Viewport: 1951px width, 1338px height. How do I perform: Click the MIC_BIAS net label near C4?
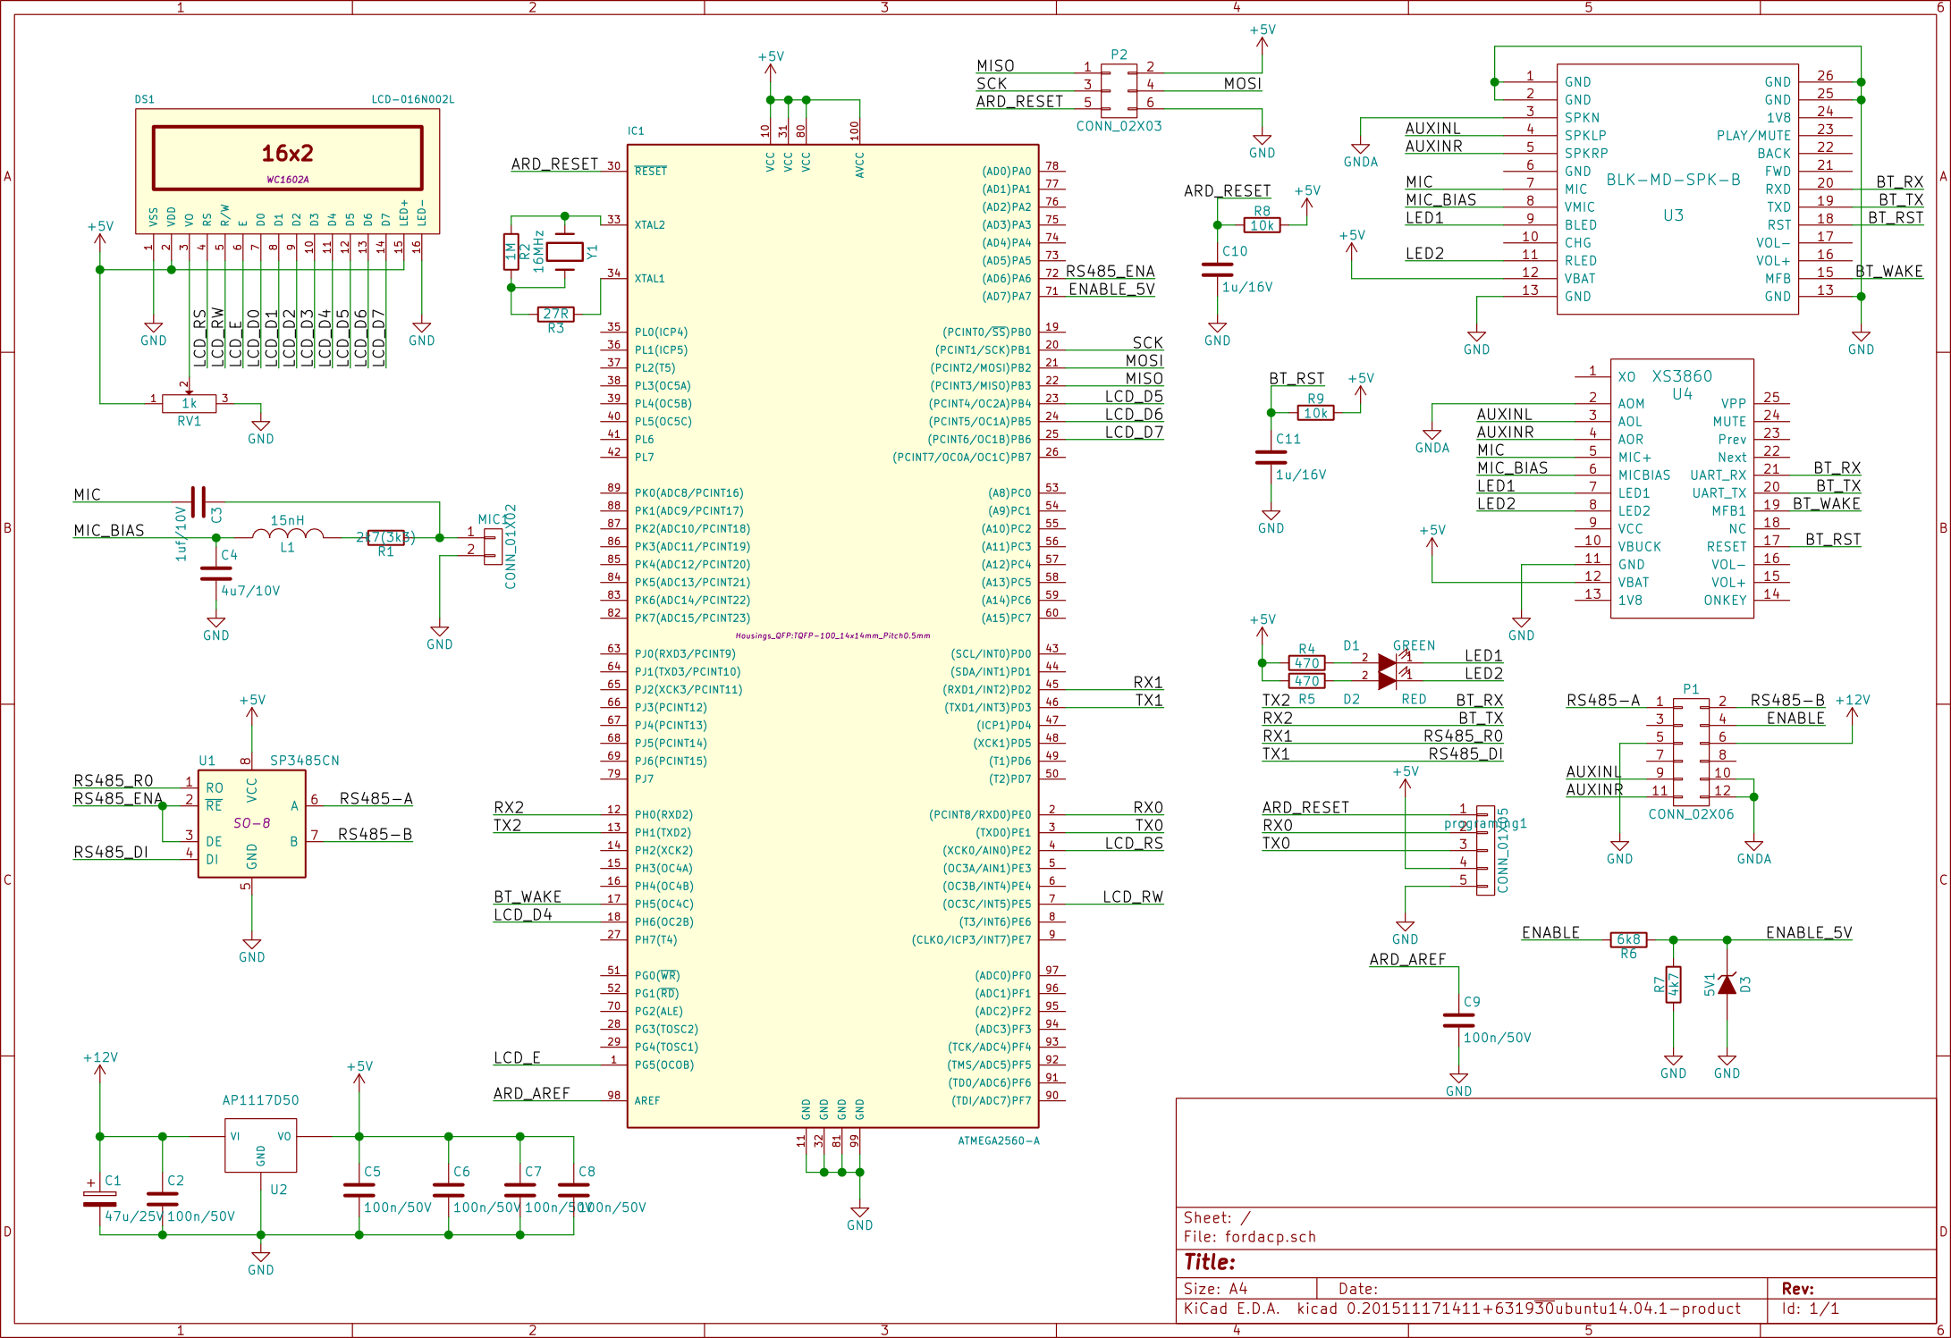(x=108, y=530)
